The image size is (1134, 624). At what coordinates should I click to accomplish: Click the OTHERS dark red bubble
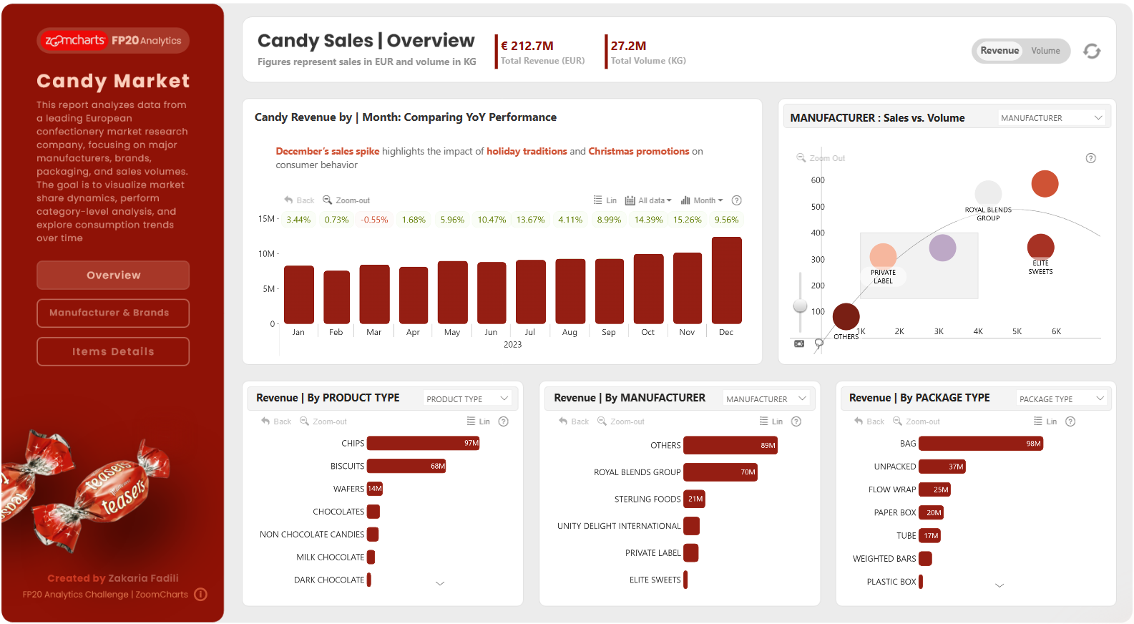pyautogui.click(x=846, y=316)
